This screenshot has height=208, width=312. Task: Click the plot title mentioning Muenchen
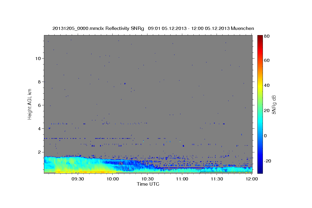coord(153,28)
